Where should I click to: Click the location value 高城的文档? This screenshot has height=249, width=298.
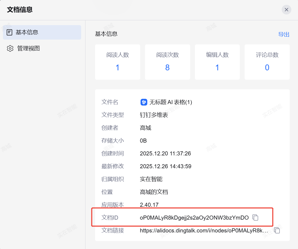[x=154, y=192]
